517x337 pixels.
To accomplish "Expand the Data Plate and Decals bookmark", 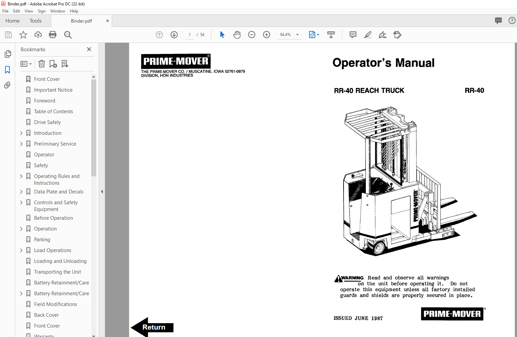I will tap(21, 192).
